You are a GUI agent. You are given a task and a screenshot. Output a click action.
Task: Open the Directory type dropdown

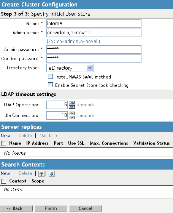point(70,68)
